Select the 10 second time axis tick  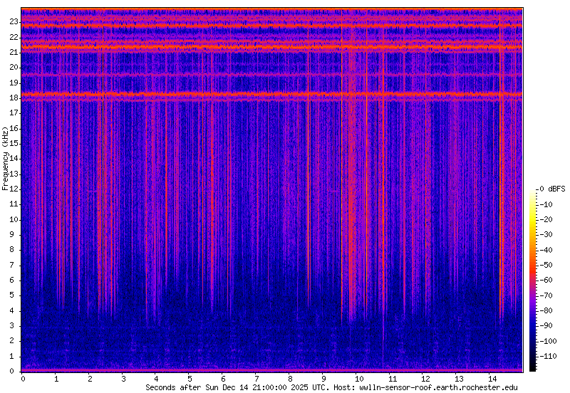point(358,379)
